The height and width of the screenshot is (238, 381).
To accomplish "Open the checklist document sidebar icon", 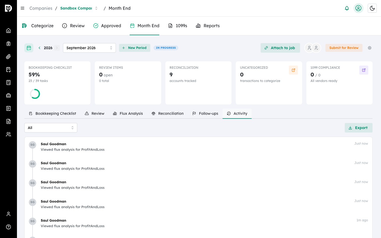I will pos(8,70).
